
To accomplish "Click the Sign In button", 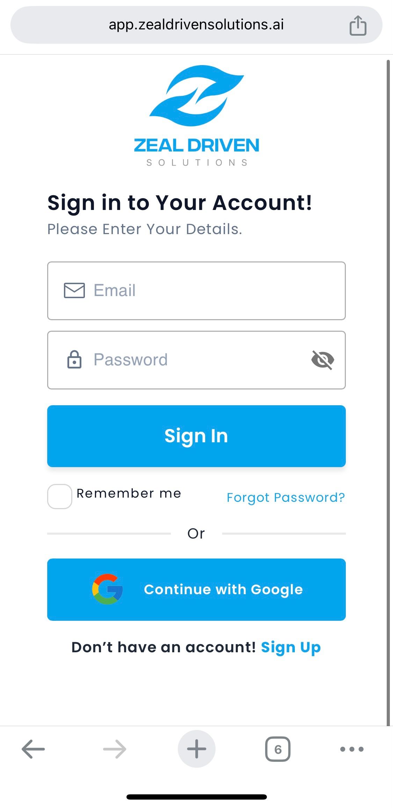I will 196,436.
